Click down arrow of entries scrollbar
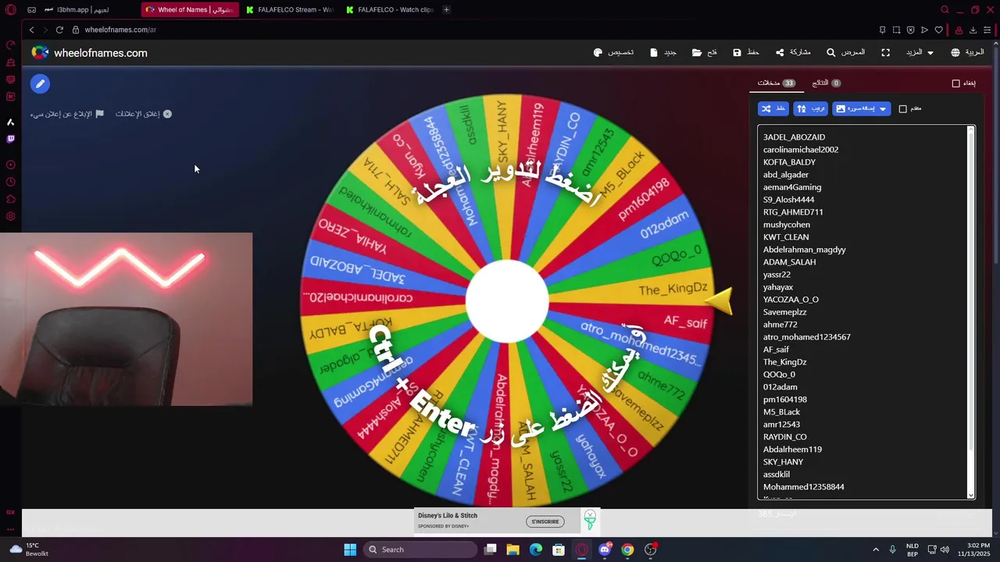The height and width of the screenshot is (562, 1000). (x=971, y=495)
